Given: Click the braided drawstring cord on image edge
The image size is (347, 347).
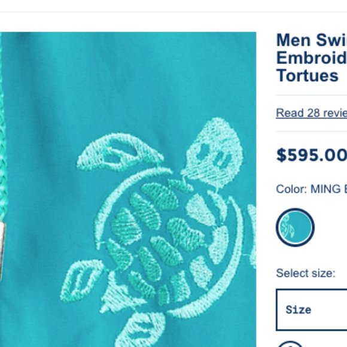Looking at the screenshot, I should (x=2, y=126).
